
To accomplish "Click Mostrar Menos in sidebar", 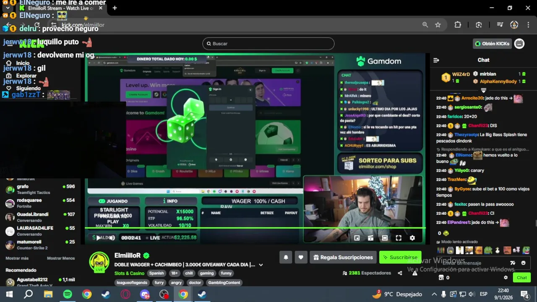I will (61, 258).
